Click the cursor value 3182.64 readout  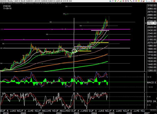tap(7, 6)
